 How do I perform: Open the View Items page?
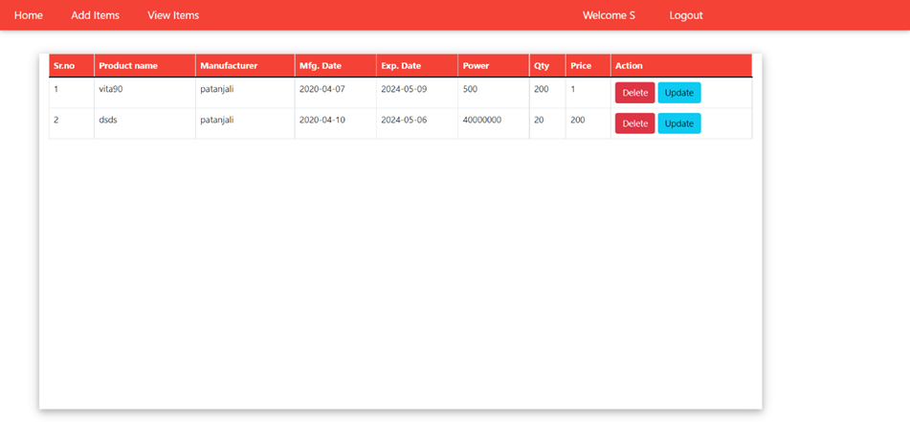tap(173, 15)
